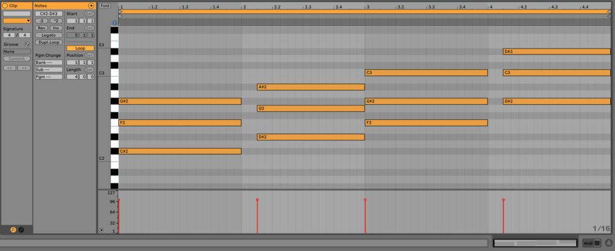Select the G2 note
The height and width of the screenshot is (251, 615).
tap(311, 108)
